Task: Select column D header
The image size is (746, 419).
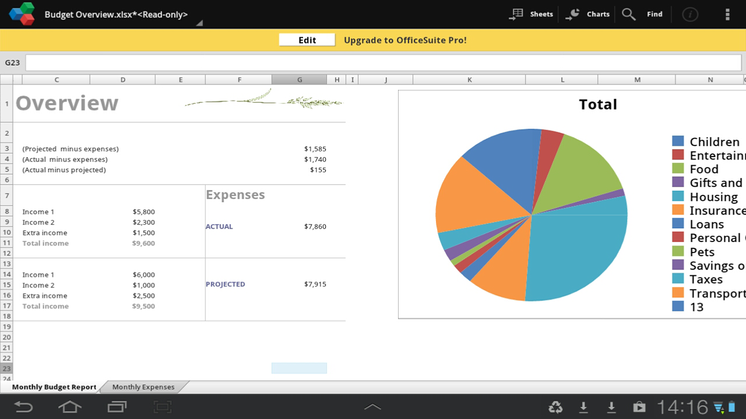Action: click(x=123, y=80)
